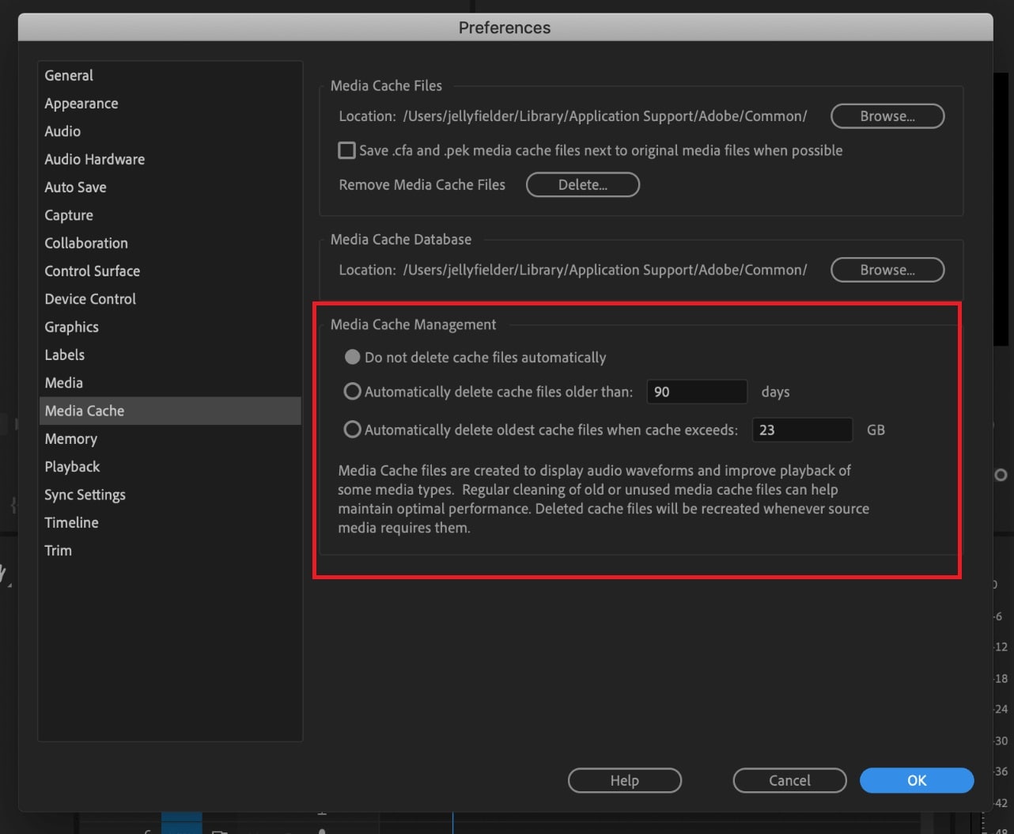Screen dimensions: 1014x834
Task: Go to the Audio preferences
Action: coord(169,131)
